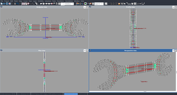This screenshot has width=177, height=95.
Task: Click the blue-red hull icon before Layer dropdown
Action: [88, 4]
